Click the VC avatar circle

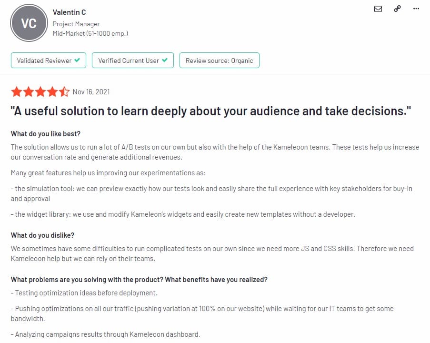(29, 23)
